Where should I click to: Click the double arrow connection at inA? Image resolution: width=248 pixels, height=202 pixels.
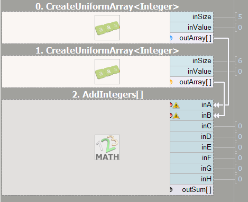tap(216, 105)
